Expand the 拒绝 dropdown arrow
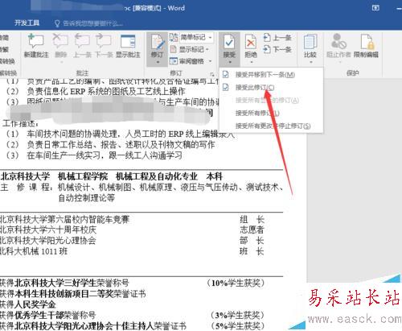This screenshot has height=331, width=402. 251,62
